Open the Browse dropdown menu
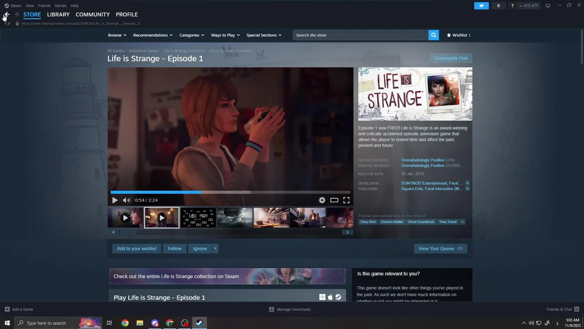This screenshot has width=584, height=329. [117, 35]
